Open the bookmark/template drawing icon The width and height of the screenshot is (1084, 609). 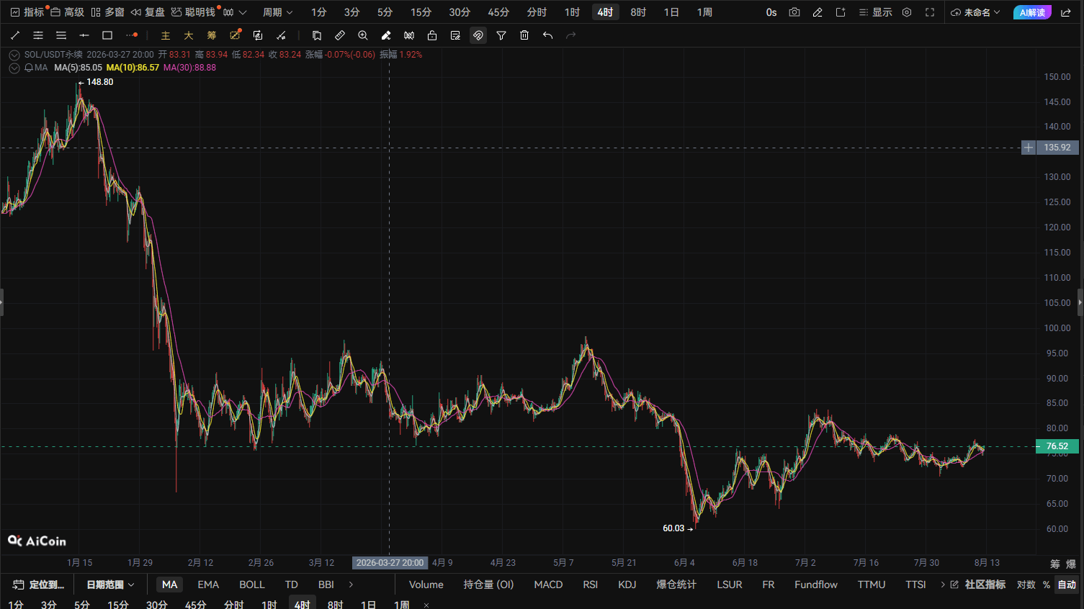point(317,35)
